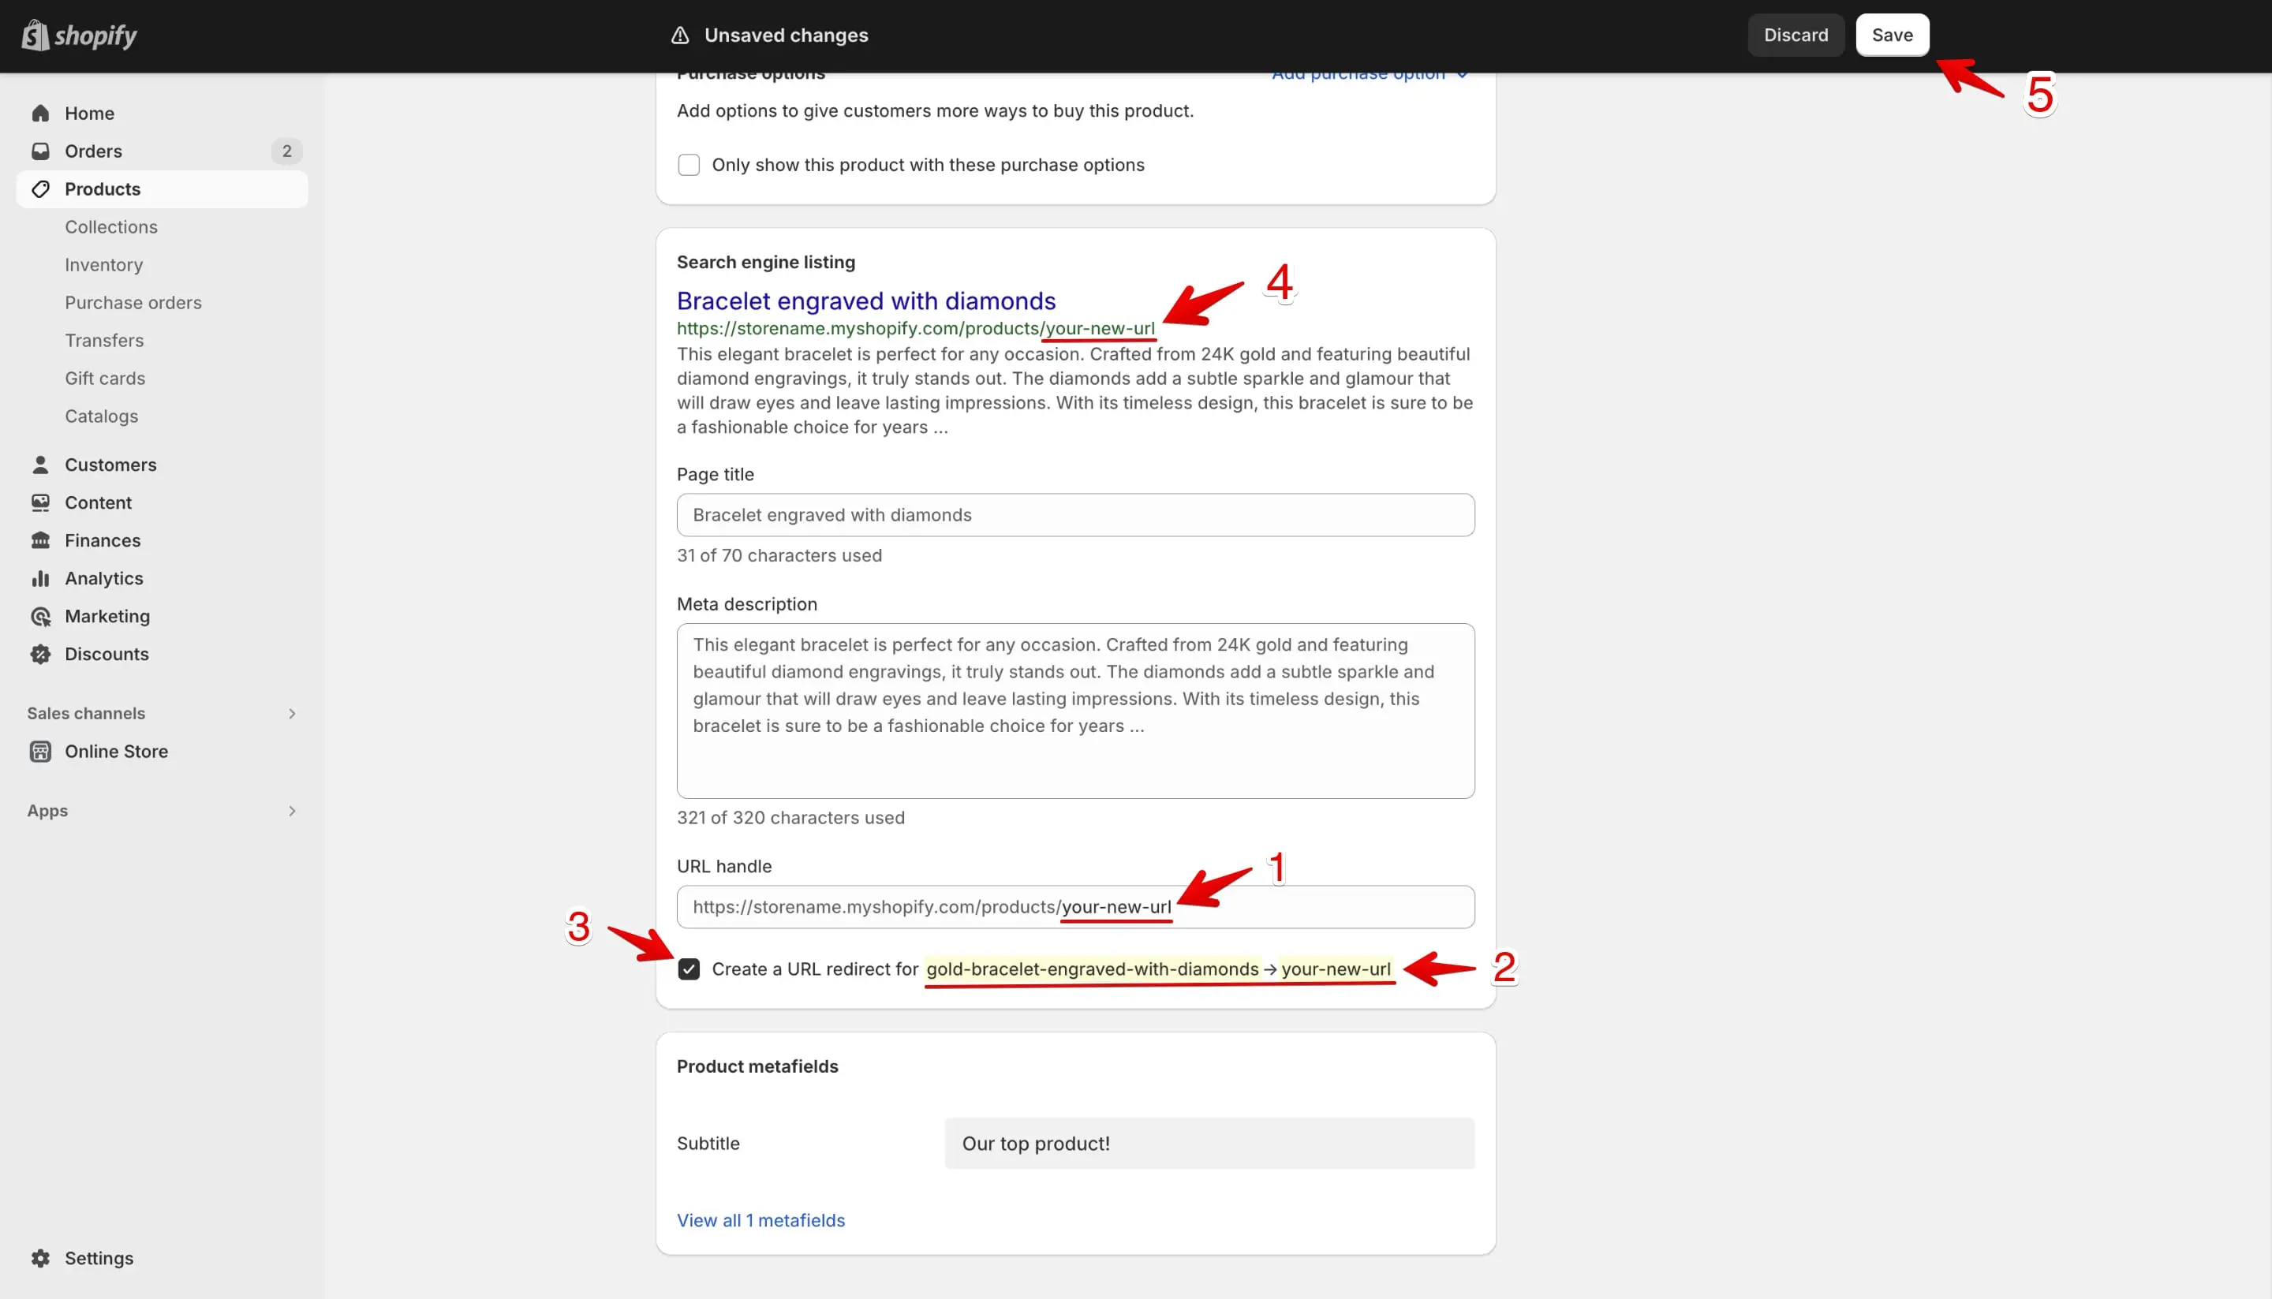
Task: Click the Orders count badge 2
Action: [x=286, y=151]
